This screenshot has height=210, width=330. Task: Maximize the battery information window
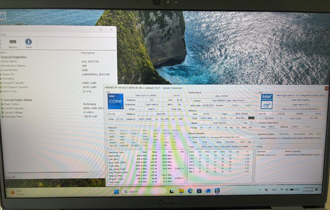101,29
